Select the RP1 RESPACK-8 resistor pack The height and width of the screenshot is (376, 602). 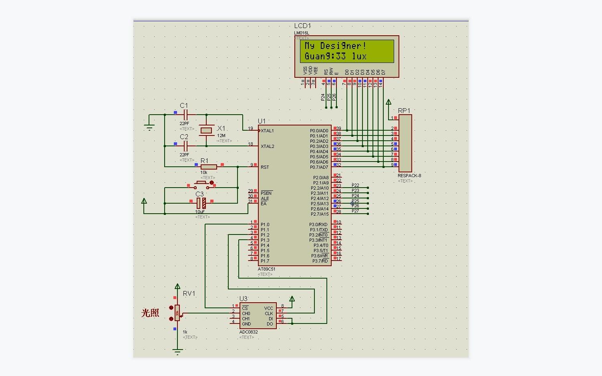coord(405,144)
